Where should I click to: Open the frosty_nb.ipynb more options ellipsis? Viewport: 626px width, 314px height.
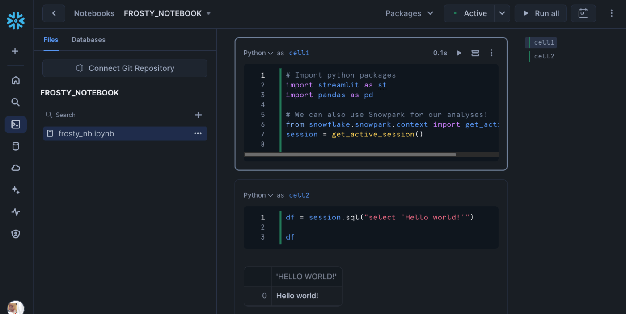coord(198,133)
